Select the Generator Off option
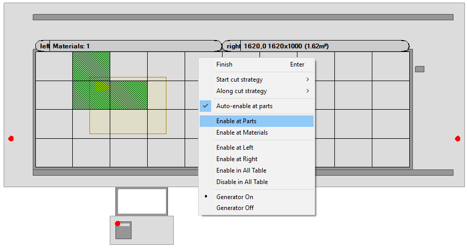The width and height of the screenshot is (467, 249). pyautogui.click(x=256, y=208)
